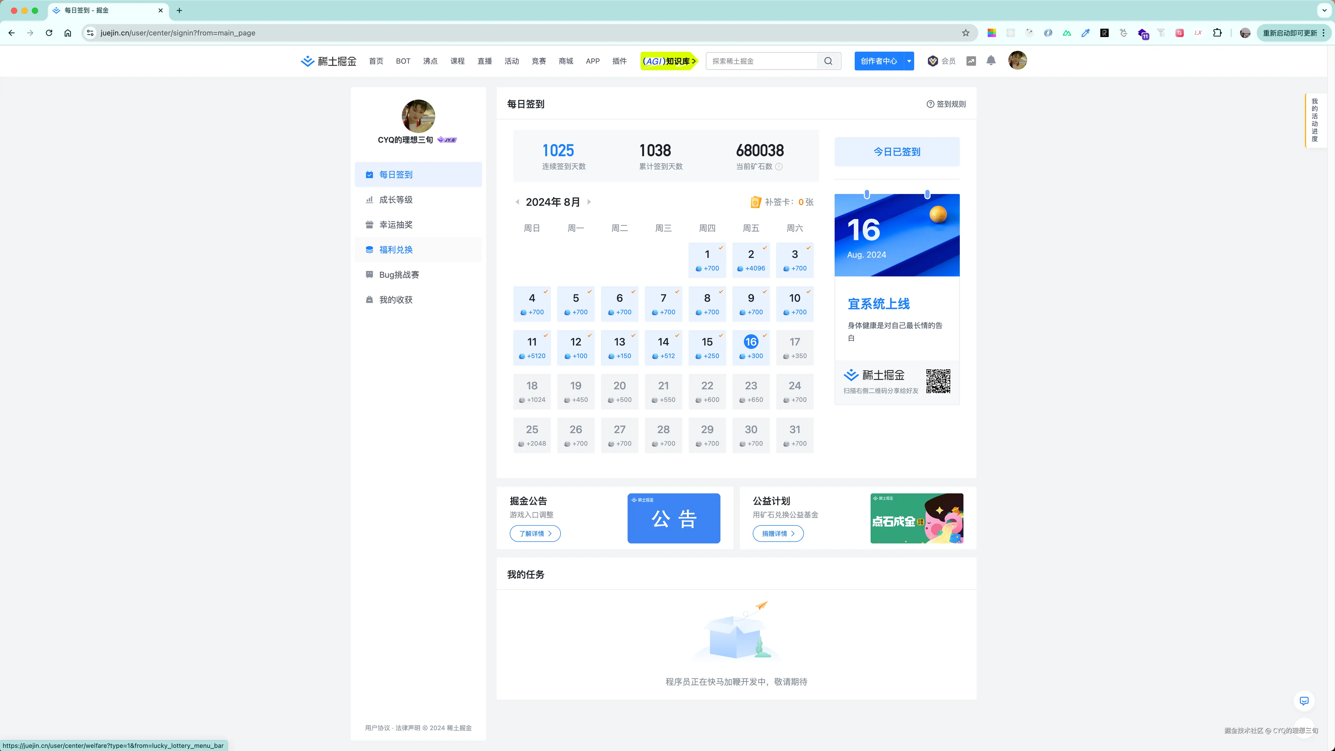Click the 会员 membership medal icon
The width and height of the screenshot is (1335, 751).
[932, 61]
